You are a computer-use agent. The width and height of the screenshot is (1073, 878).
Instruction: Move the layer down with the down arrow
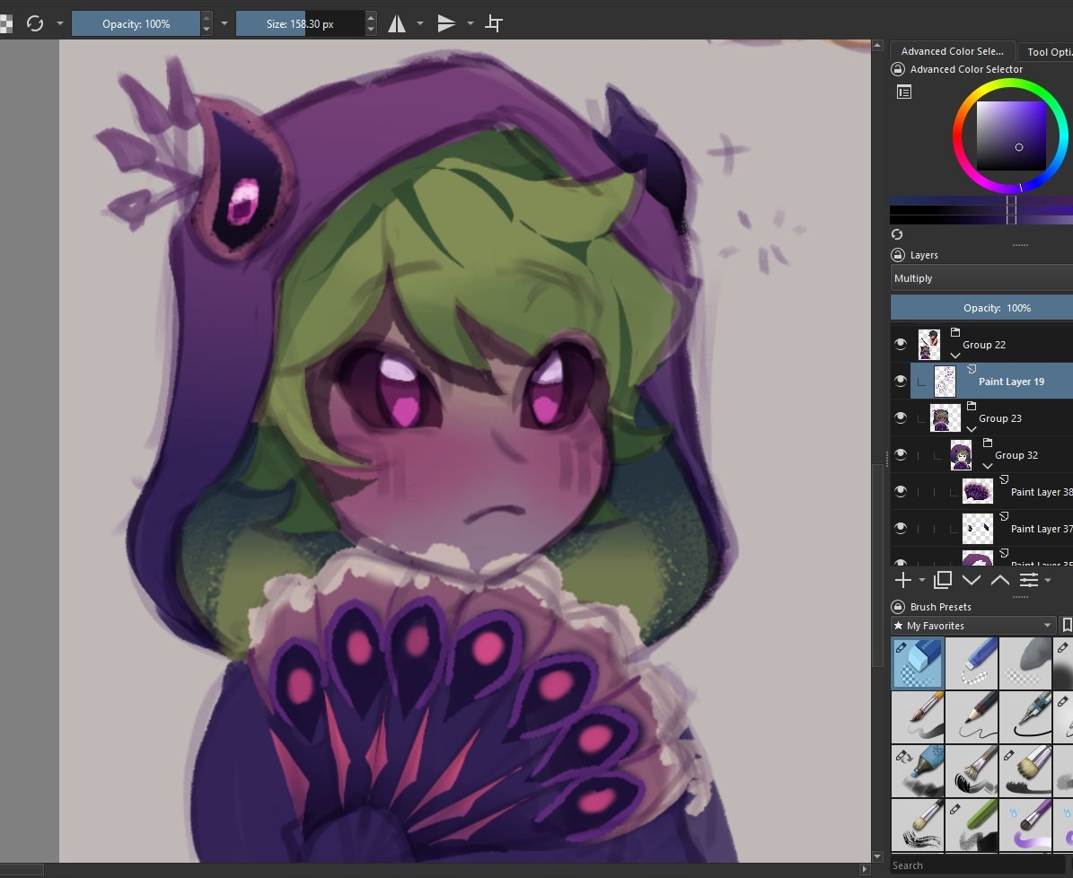[971, 580]
